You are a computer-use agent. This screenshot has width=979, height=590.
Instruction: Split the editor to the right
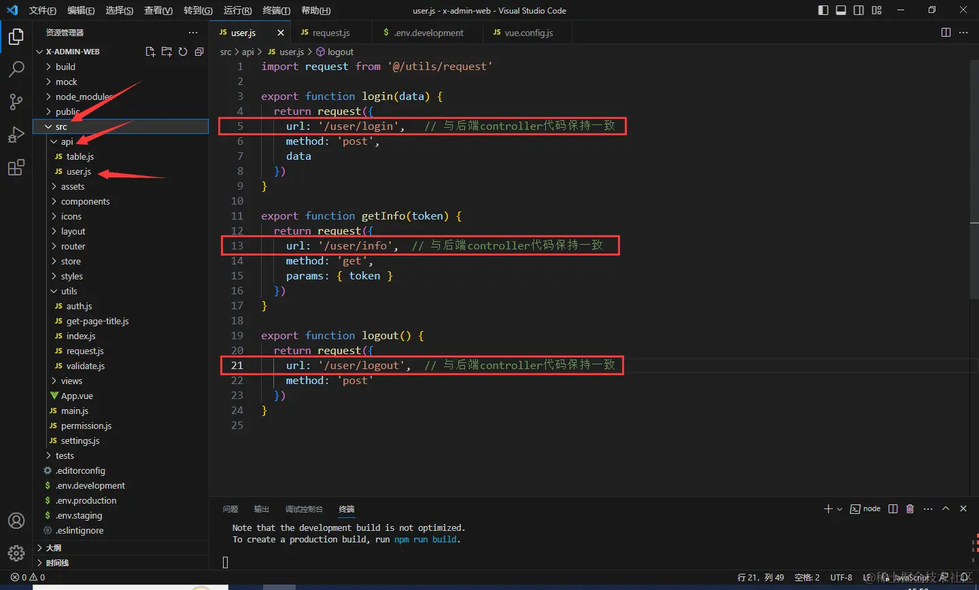click(x=946, y=33)
